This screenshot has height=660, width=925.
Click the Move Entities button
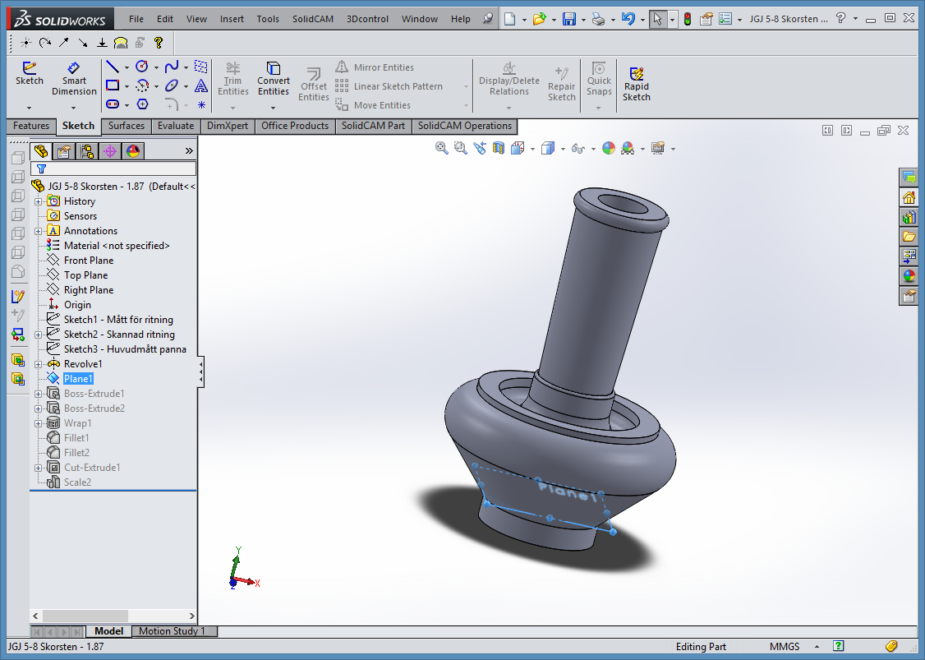pos(373,105)
